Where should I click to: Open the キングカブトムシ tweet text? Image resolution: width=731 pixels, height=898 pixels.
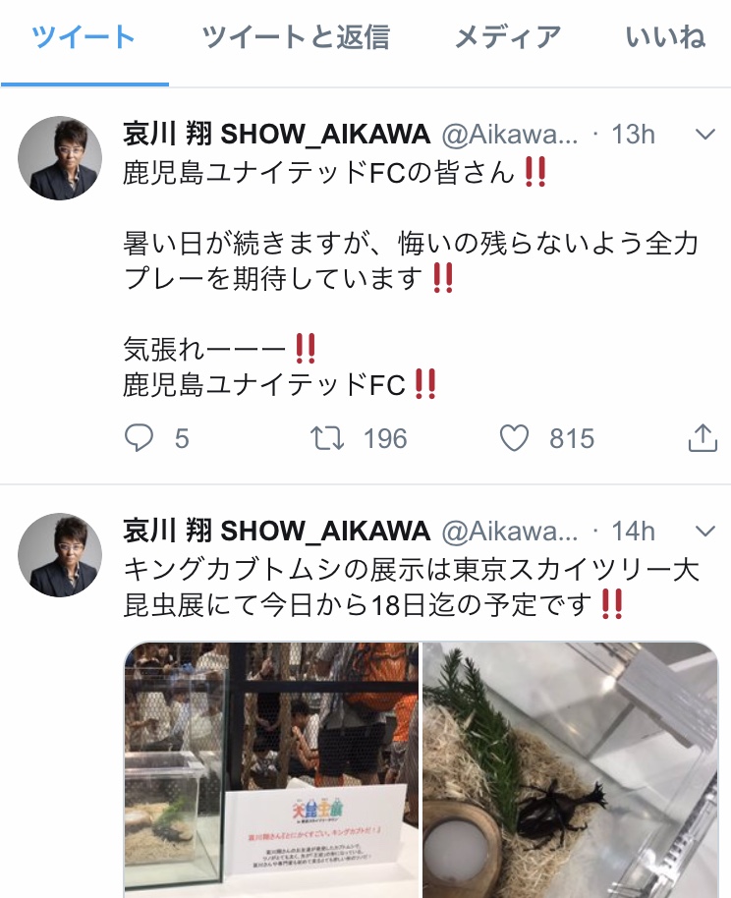412,588
